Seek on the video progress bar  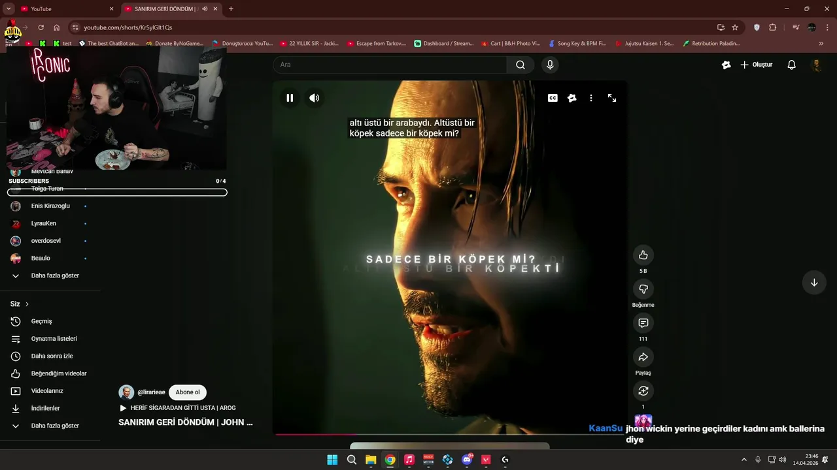[x=450, y=434]
